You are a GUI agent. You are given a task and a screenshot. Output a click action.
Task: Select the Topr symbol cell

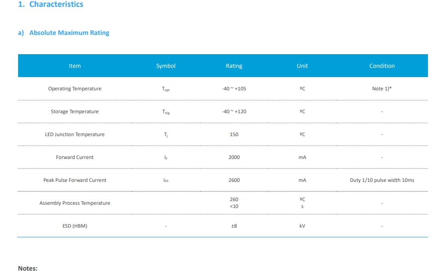tap(166, 89)
